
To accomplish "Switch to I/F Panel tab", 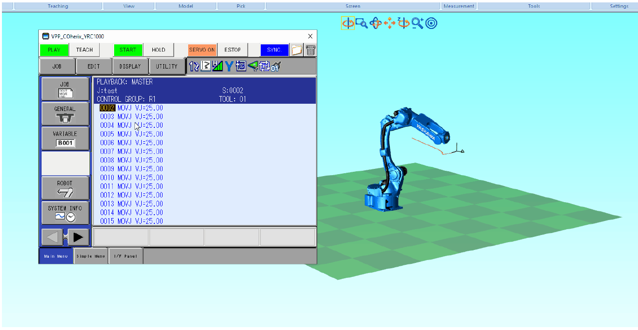I will (126, 256).
